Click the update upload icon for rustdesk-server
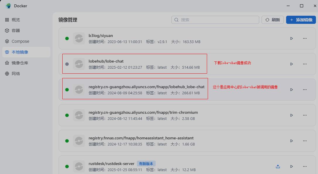 [x=278, y=166]
